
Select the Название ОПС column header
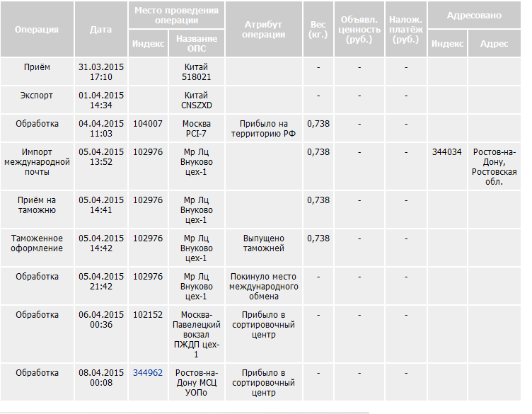[197, 44]
